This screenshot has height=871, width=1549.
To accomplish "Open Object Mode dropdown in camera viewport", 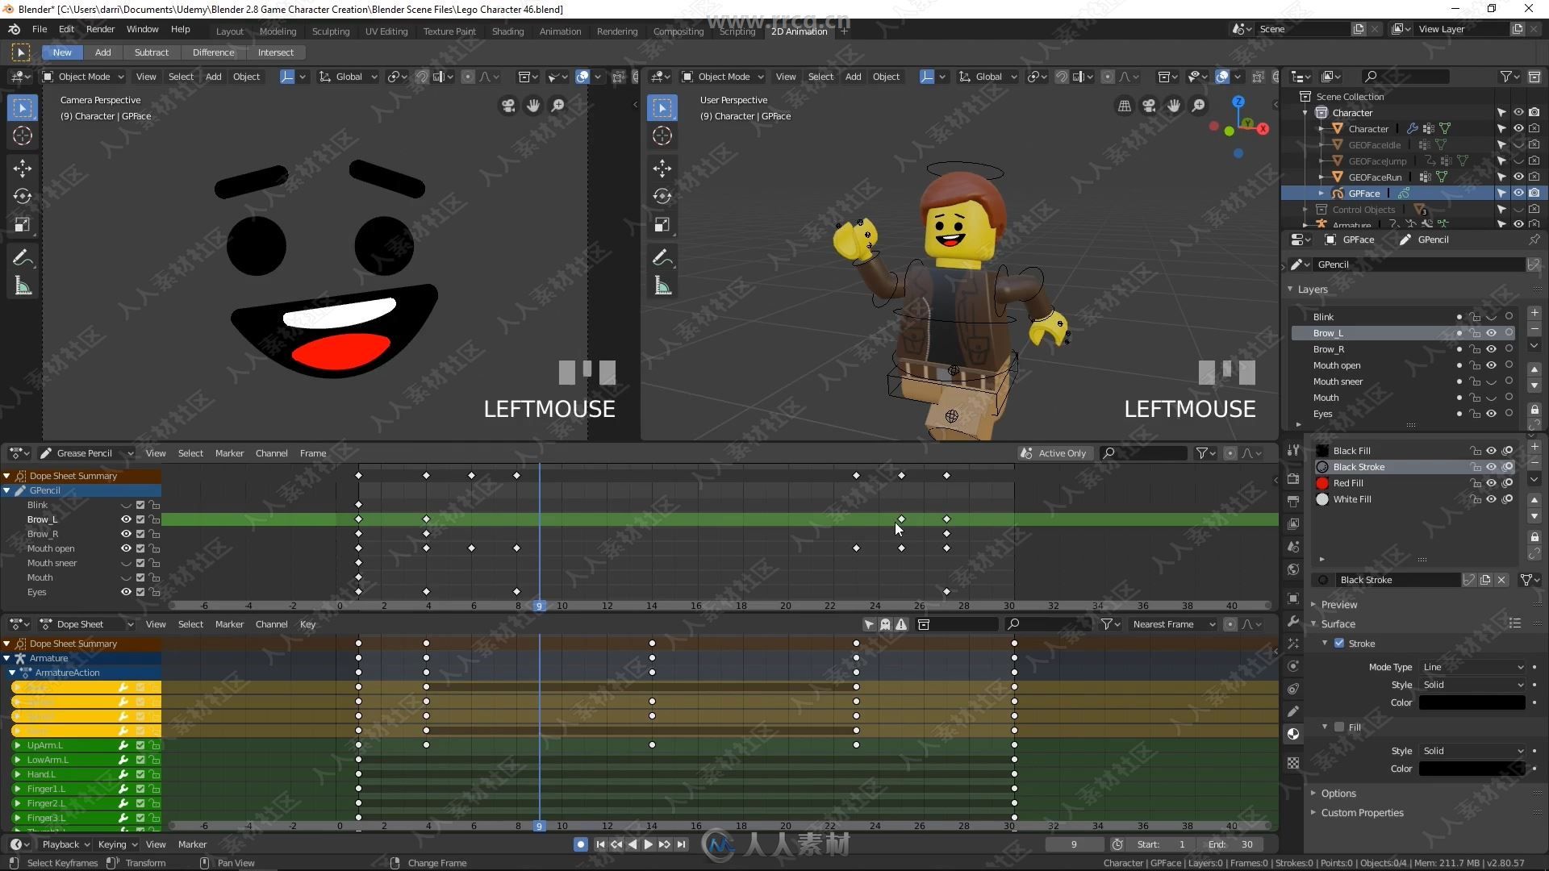I will 83,77.
